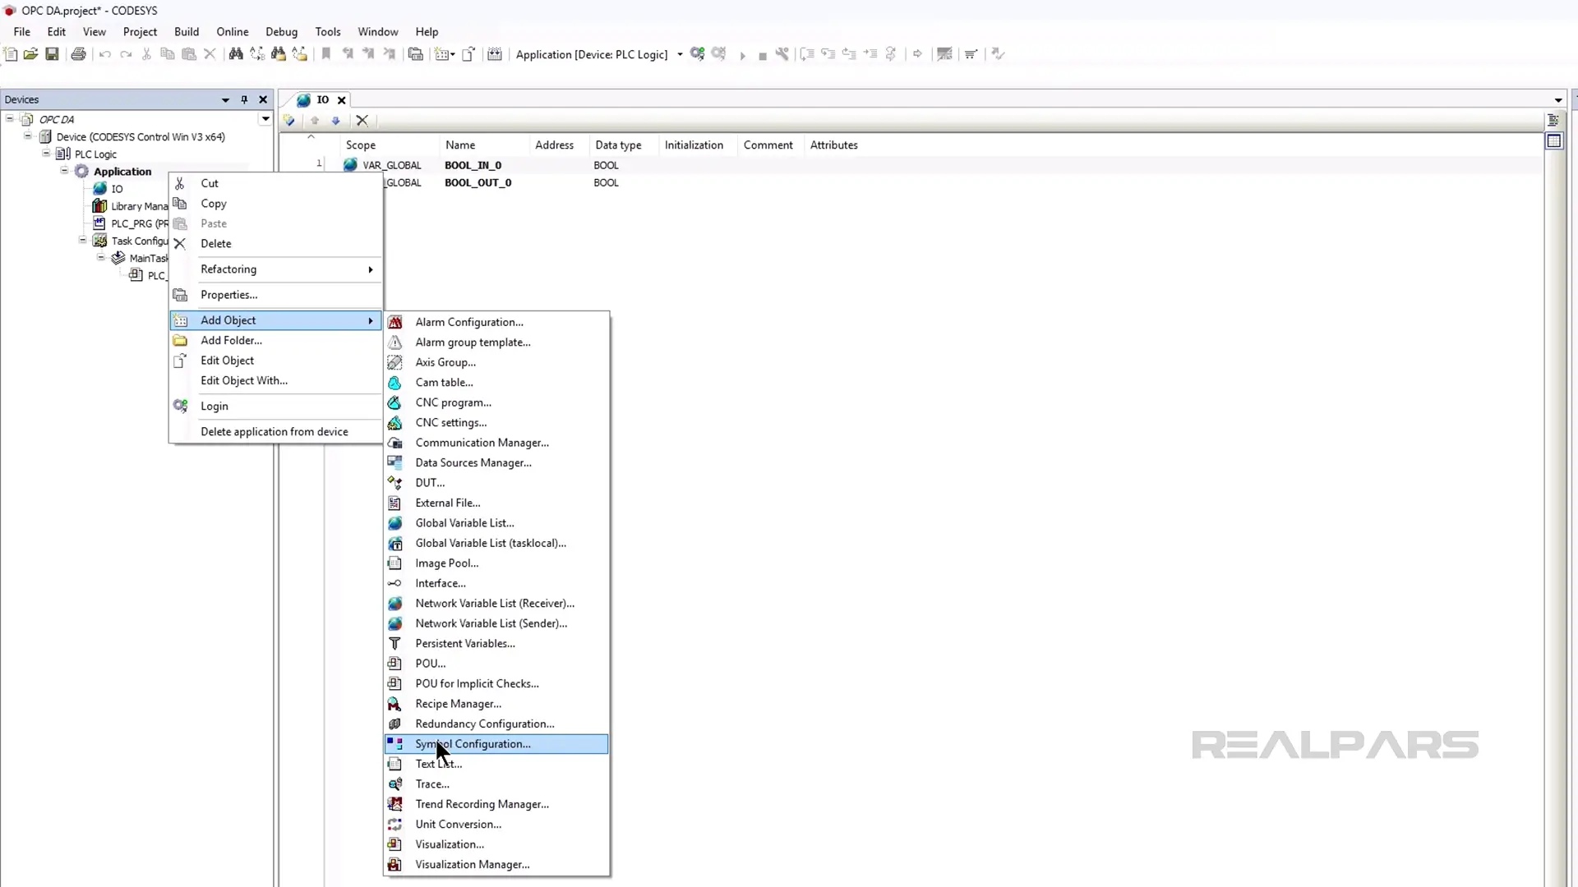Choose Persistent Variables... entry
Screen dimensions: 1578x887
coord(496,643)
